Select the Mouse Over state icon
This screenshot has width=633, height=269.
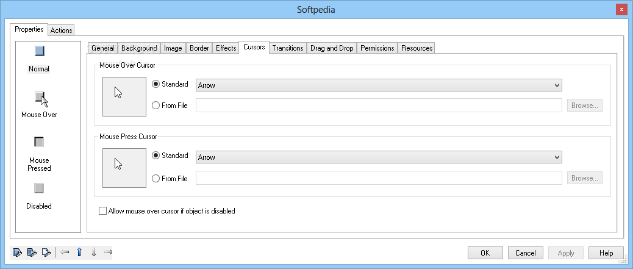pos(41,99)
